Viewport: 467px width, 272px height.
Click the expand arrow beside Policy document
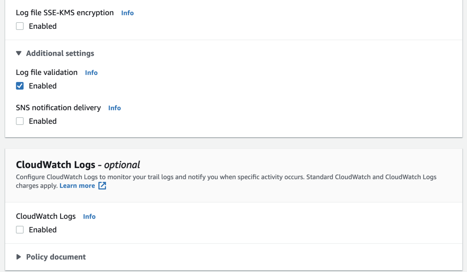19,257
